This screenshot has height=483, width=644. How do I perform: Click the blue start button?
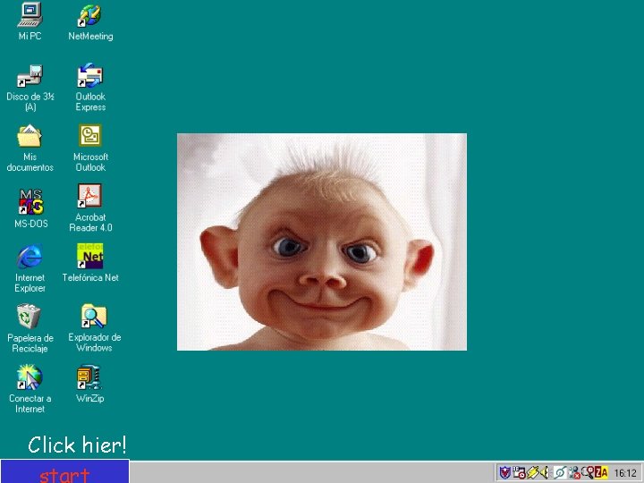65,471
